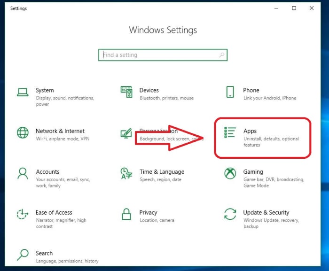Click 'Windows Update, recovery, backup' description
Image resolution: width=329 pixels, height=271 pixels.
[x=271, y=223]
